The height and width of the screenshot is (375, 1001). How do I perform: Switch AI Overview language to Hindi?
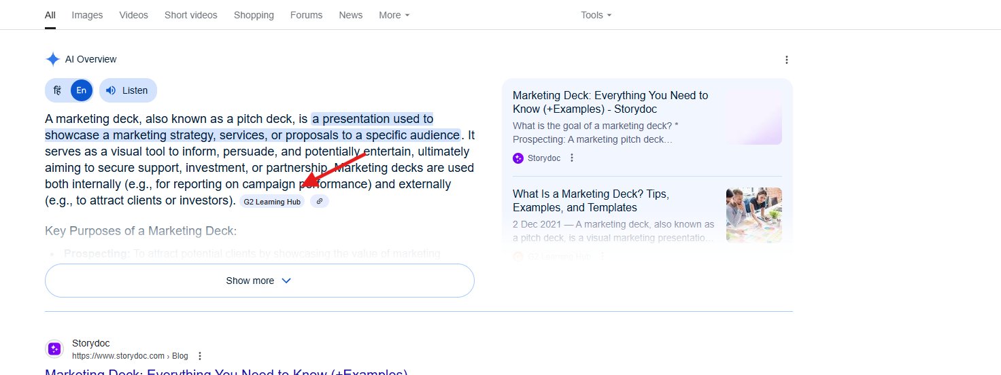(57, 90)
